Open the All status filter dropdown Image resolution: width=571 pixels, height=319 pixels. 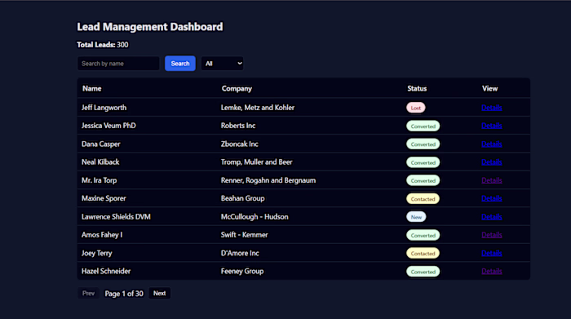click(222, 64)
